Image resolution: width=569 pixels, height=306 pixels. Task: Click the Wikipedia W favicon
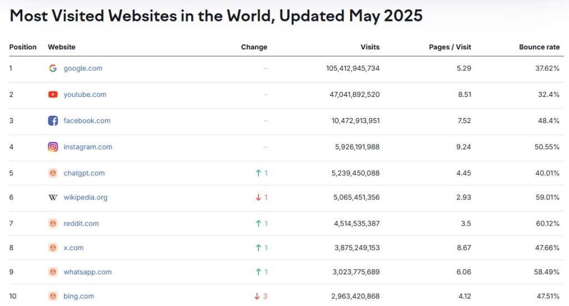53,197
